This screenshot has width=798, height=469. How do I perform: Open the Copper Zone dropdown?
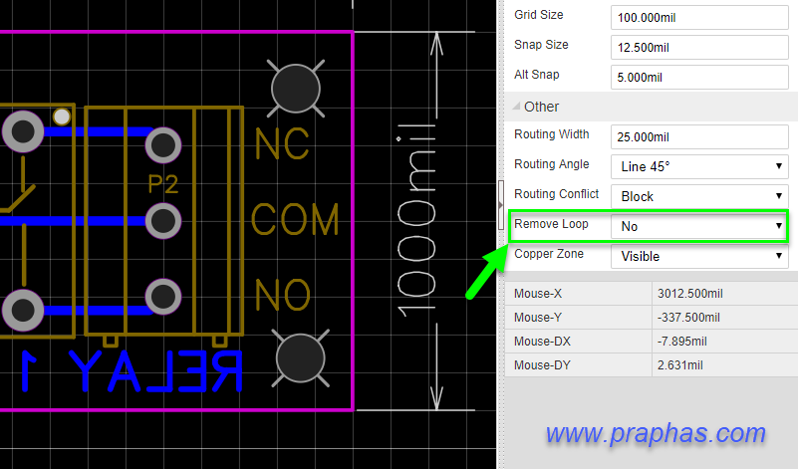click(x=699, y=256)
